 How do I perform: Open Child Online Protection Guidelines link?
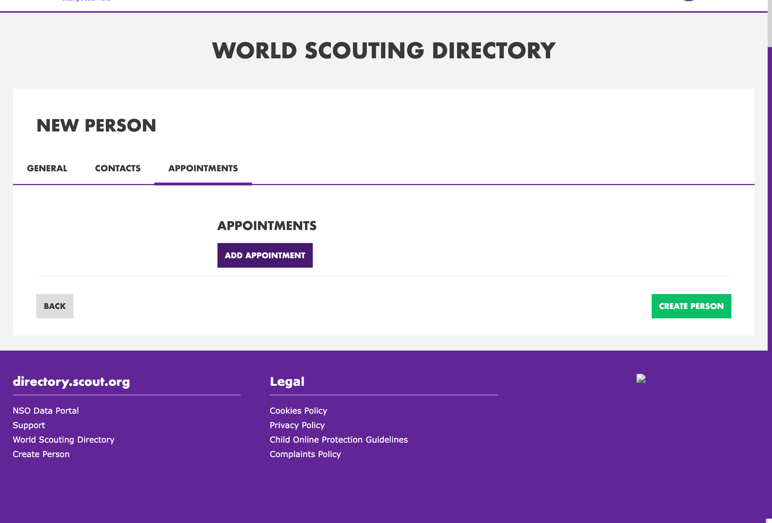point(339,440)
